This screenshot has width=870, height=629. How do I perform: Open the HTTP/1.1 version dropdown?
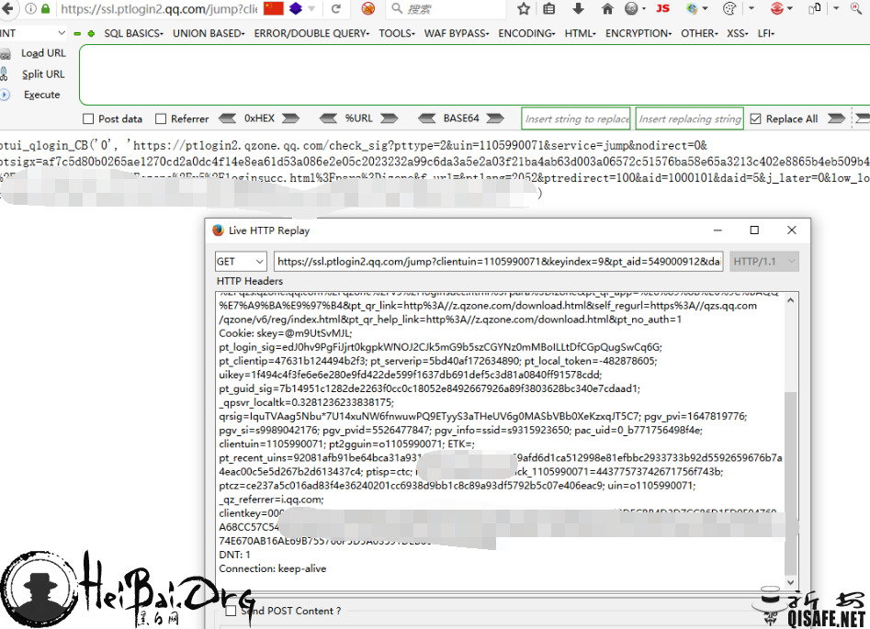pyautogui.click(x=764, y=262)
